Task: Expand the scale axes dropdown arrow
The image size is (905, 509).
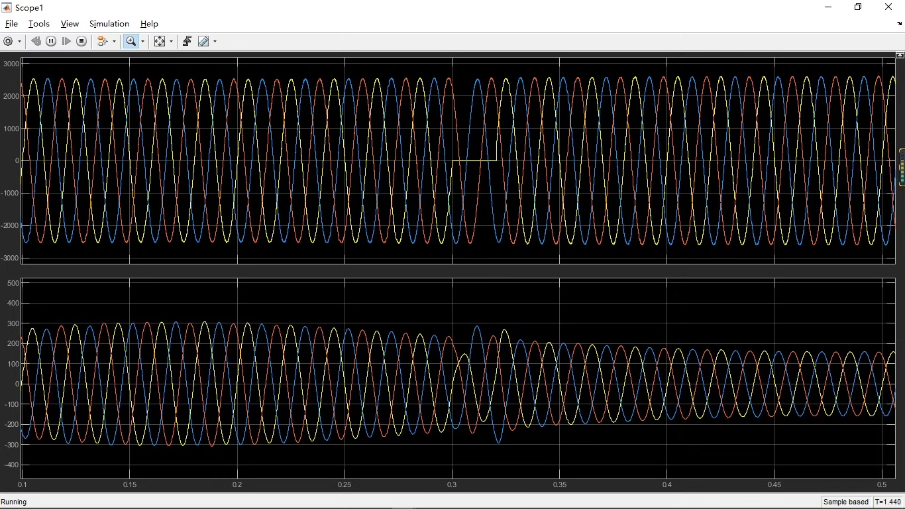Action: tap(171, 41)
